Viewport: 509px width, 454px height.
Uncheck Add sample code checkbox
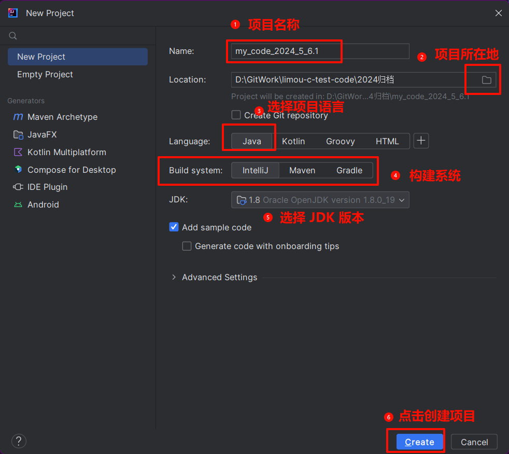pyautogui.click(x=174, y=227)
